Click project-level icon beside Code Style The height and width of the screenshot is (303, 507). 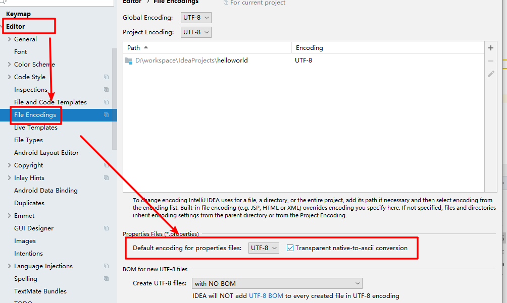click(x=106, y=77)
